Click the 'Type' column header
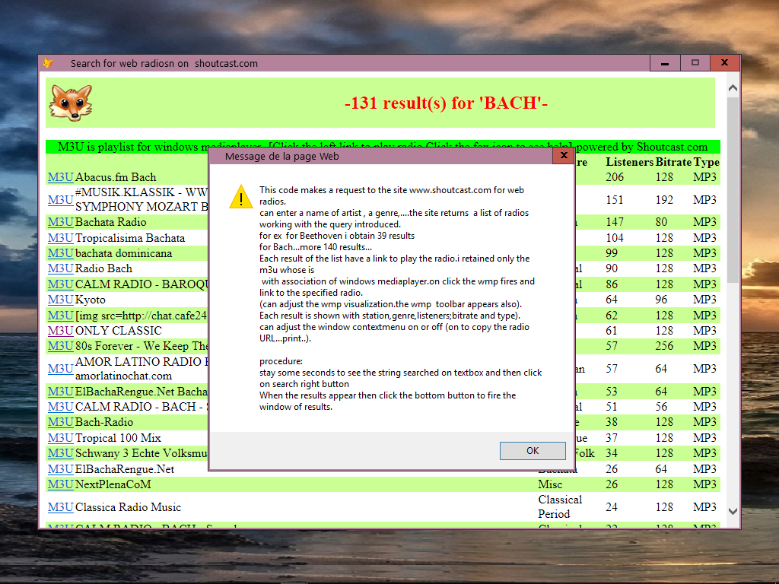The image size is (779, 584). point(707,162)
